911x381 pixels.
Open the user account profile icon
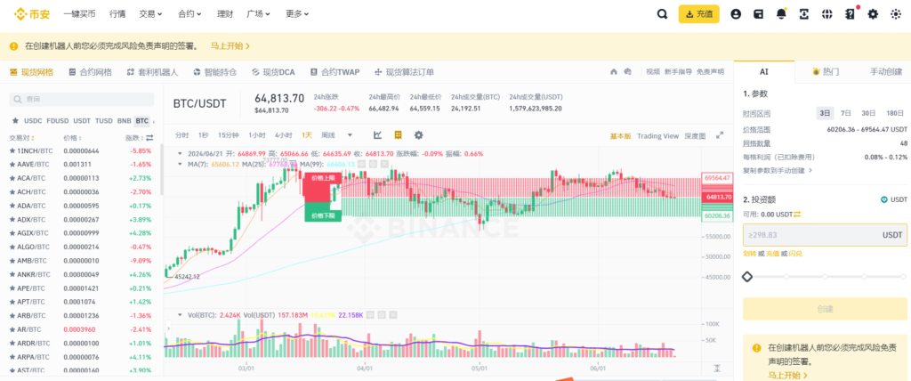pos(736,14)
